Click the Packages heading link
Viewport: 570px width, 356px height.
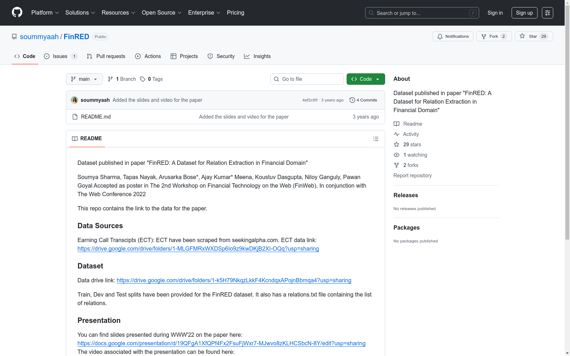tap(406, 227)
